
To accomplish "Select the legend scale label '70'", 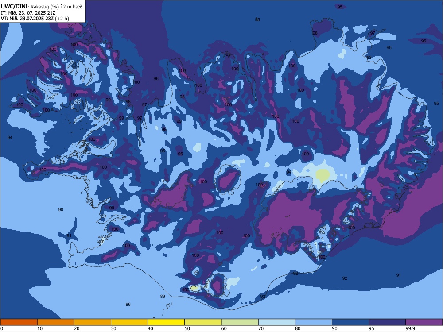I will (261, 328).
